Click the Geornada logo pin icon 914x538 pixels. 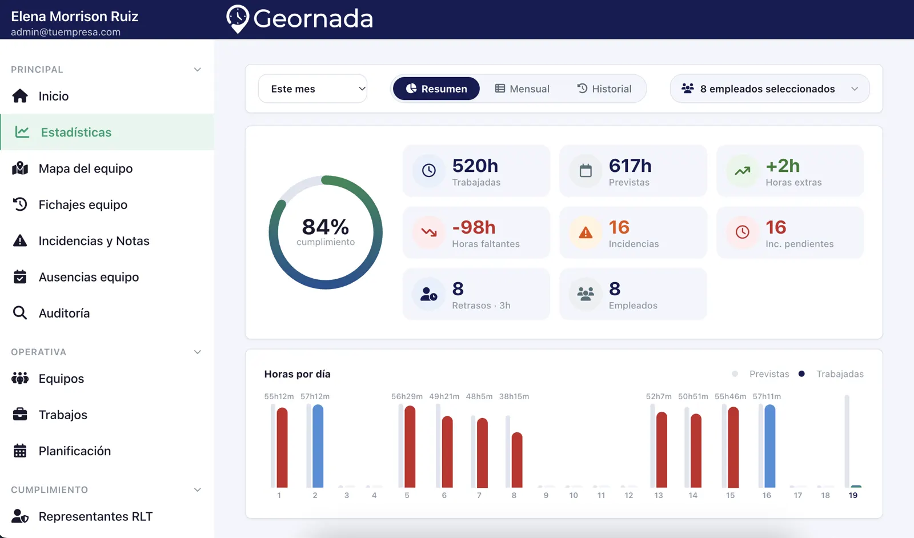(238, 19)
